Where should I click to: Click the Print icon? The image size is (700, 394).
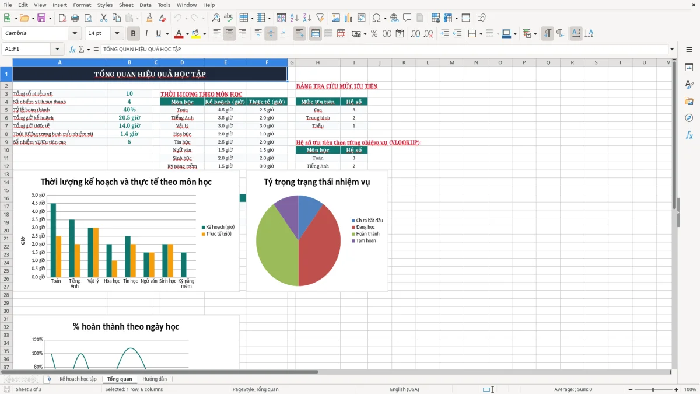pyautogui.click(x=75, y=18)
